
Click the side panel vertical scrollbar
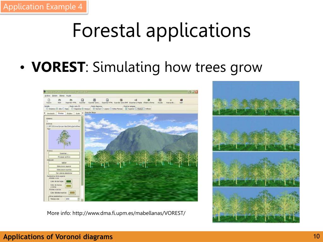pyautogui.click(x=82, y=158)
